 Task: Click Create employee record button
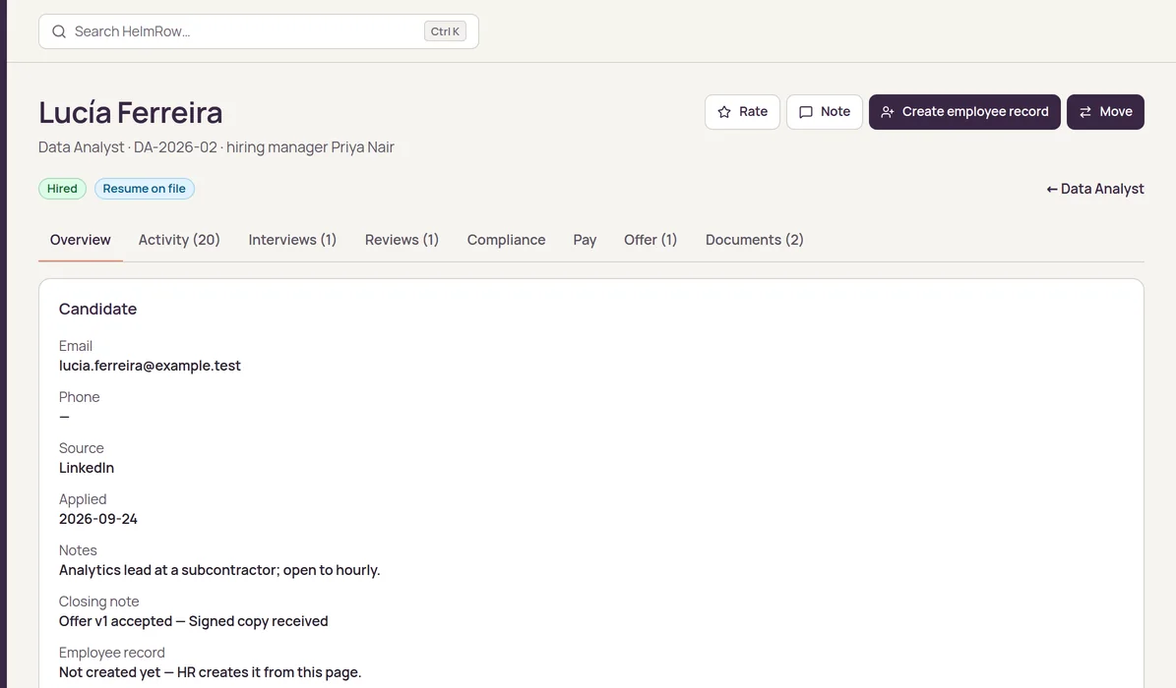[x=964, y=112]
